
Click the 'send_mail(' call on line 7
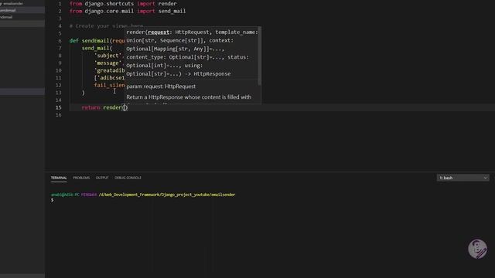[x=97, y=48]
